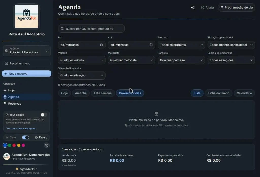Expand the Motorista dropdown
260x177 pixels.
(x=132, y=60)
